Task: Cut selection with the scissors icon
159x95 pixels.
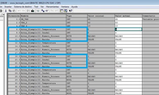Action: (6, 11)
